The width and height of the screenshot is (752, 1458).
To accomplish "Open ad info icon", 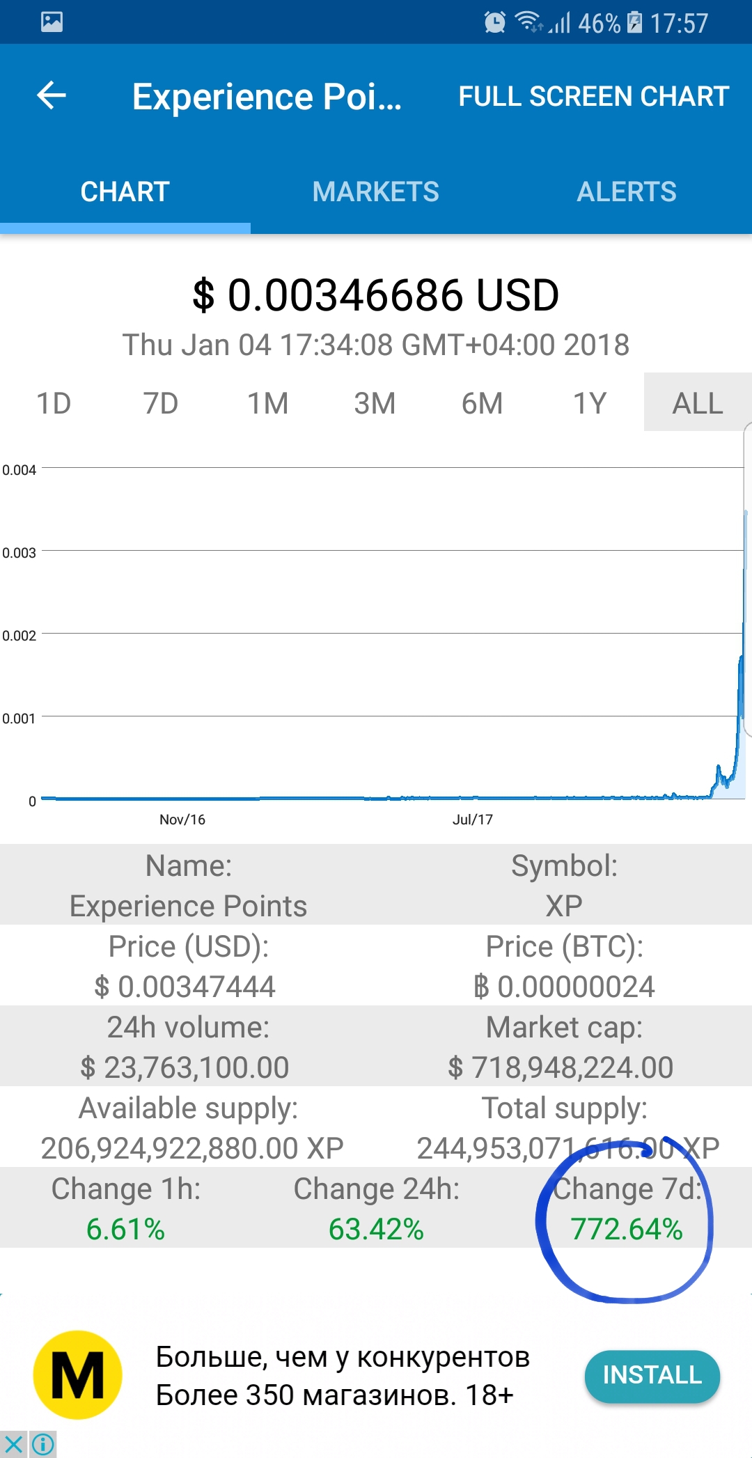I will click(43, 1444).
